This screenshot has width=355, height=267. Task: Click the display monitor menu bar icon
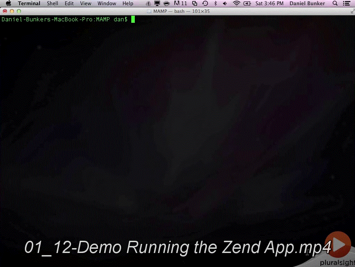point(157,3)
